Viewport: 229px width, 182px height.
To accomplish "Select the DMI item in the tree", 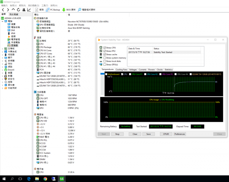I will pos(13,30).
